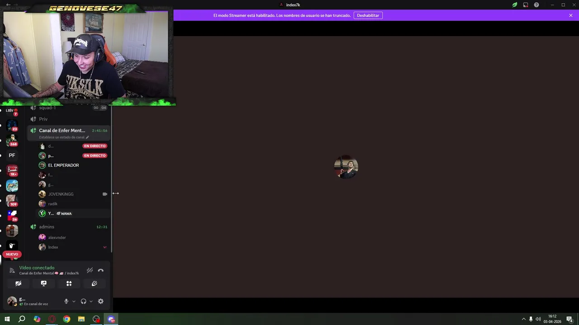The width and height of the screenshot is (579, 325).
Task: Open taskbar search magnifier
Action: [x=22, y=319]
